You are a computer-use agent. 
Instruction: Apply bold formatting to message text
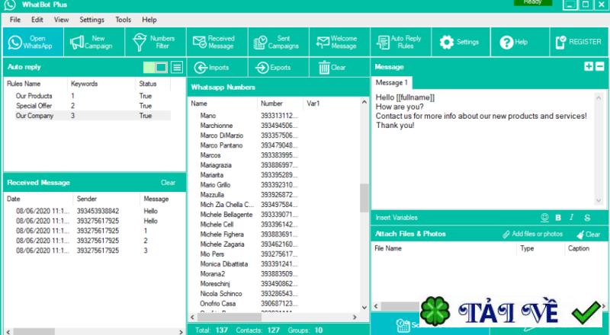[x=558, y=218]
